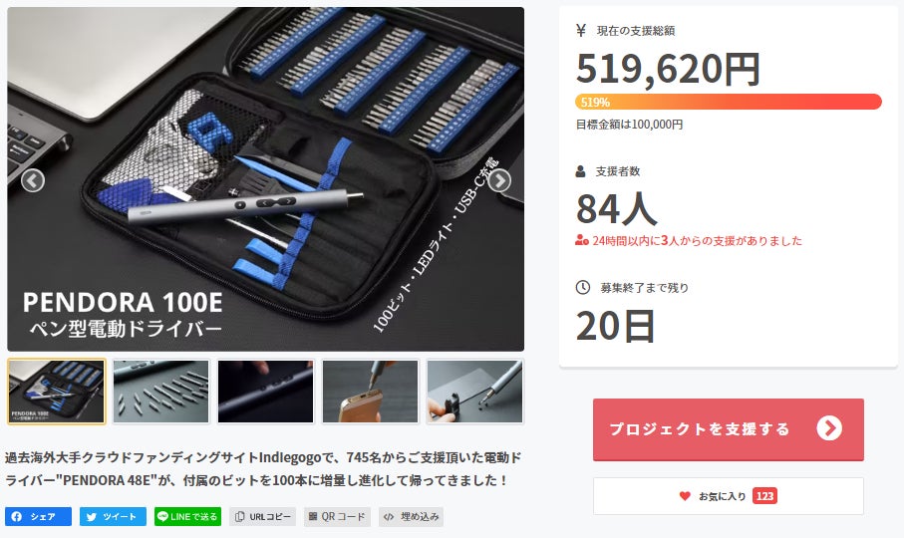
Task: Click the favorites count badge 123
Action: (764, 496)
